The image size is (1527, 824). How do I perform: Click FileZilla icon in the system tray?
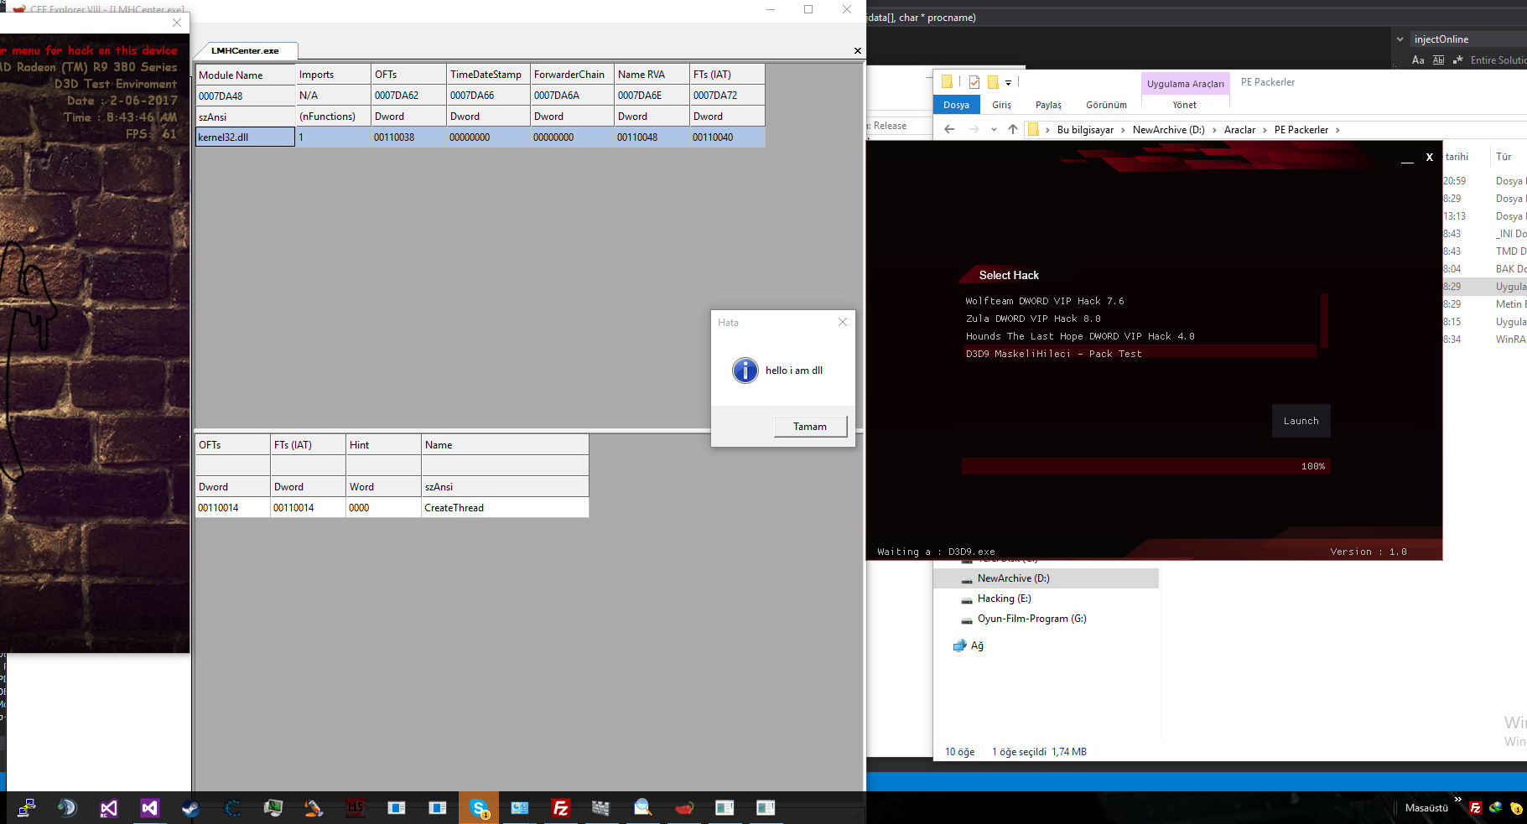click(1476, 808)
